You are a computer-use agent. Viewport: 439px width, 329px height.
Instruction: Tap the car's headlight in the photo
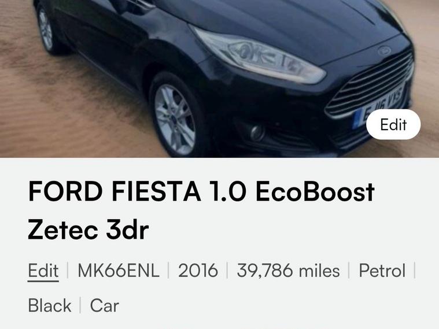(257, 54)
